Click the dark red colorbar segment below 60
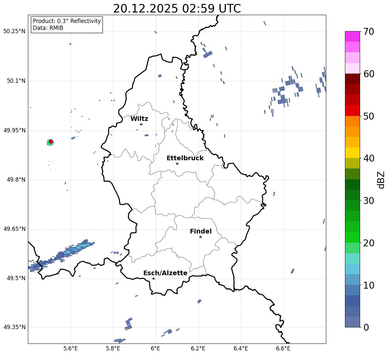 [352, 79]
